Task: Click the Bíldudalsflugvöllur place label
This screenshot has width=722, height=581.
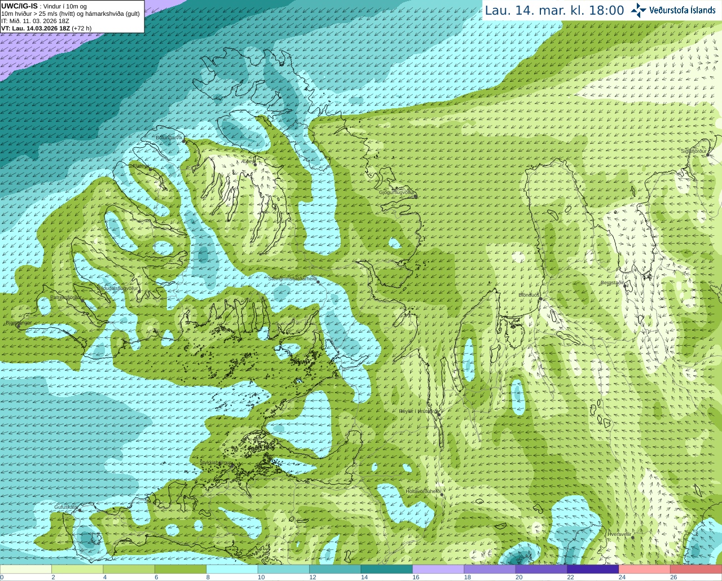Action: tap(117, 288)
